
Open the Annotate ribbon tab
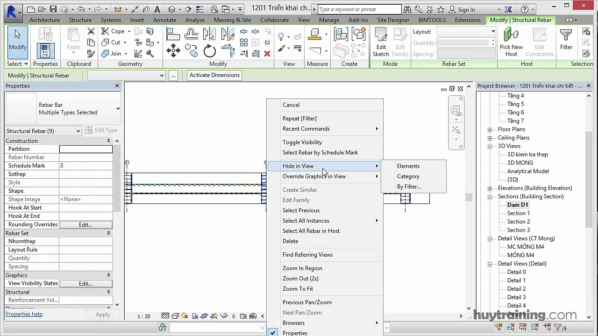tap(164, 20)
